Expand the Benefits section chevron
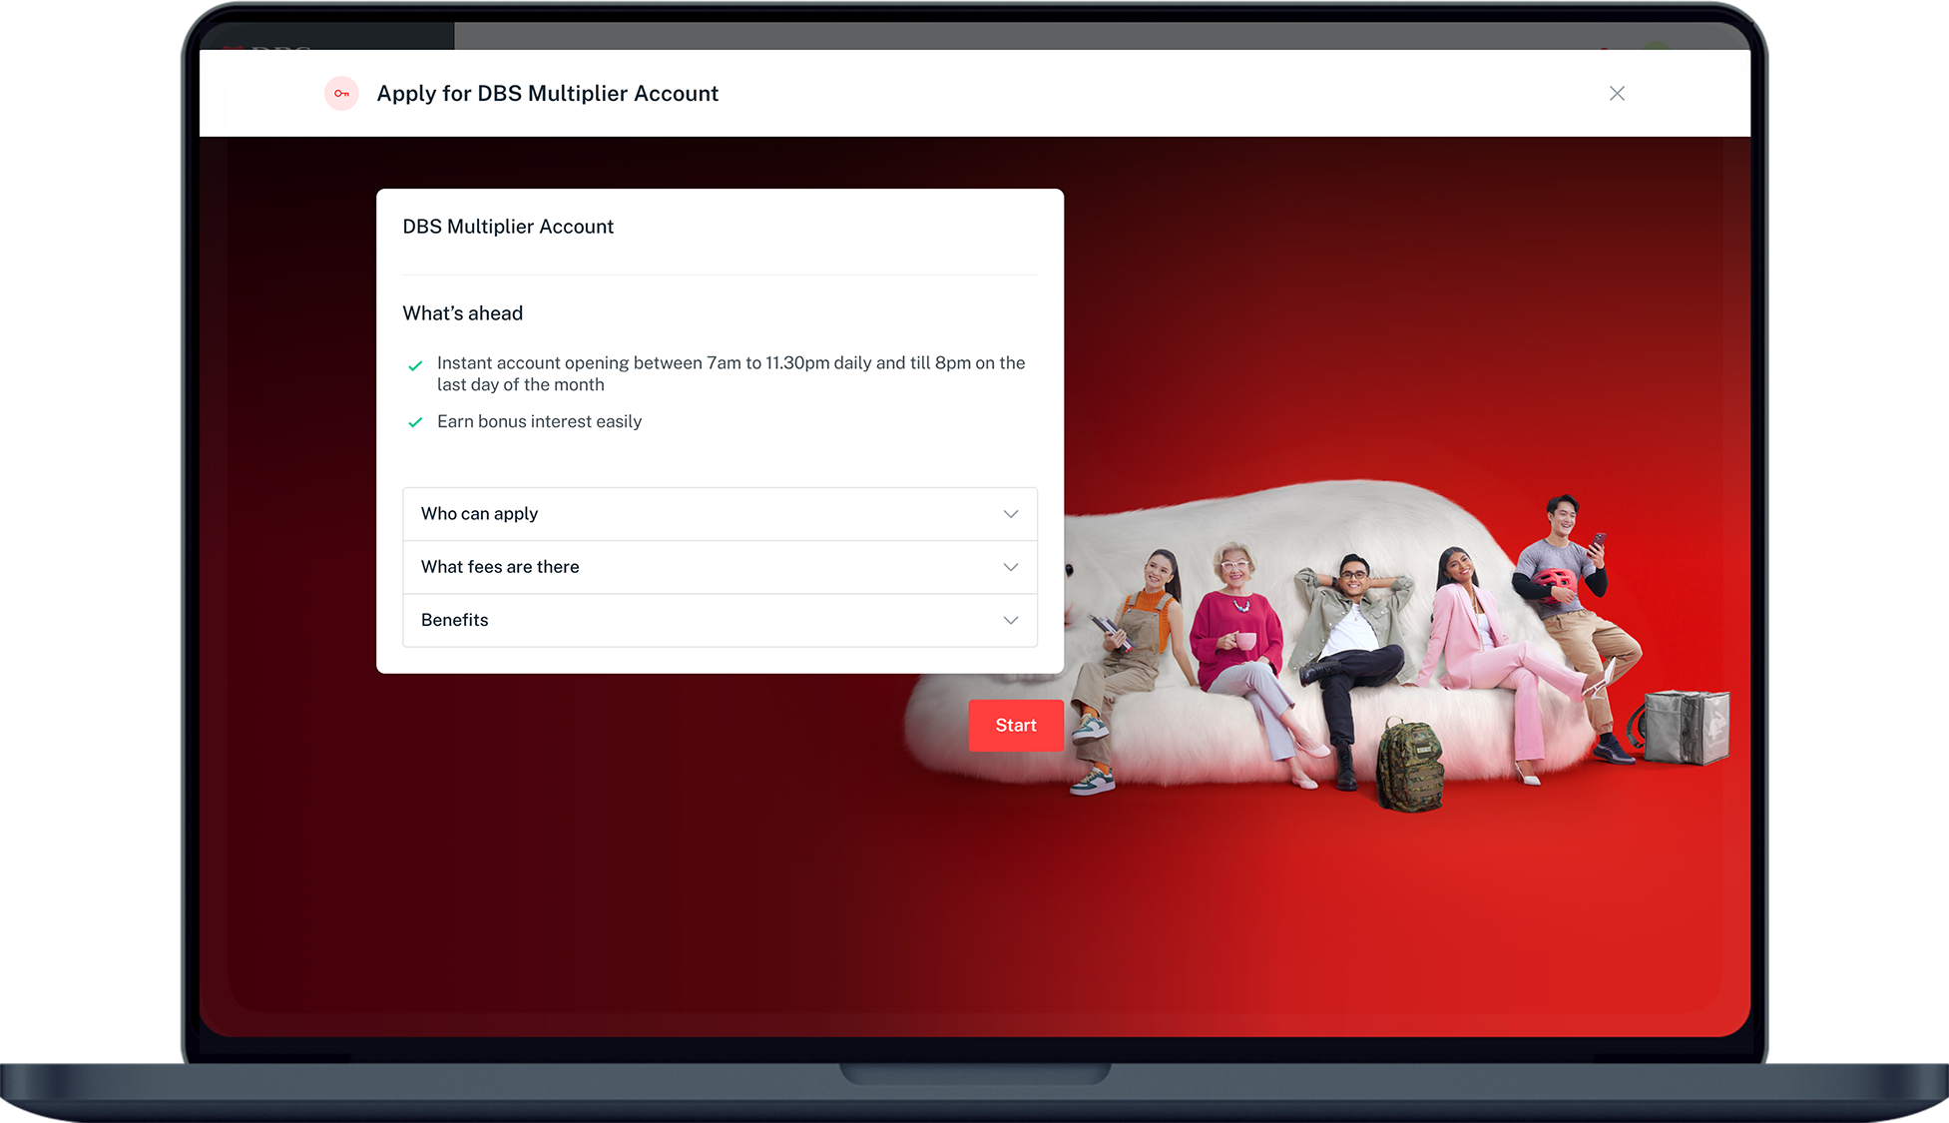The image size is (1949, 1123). 1010,620
